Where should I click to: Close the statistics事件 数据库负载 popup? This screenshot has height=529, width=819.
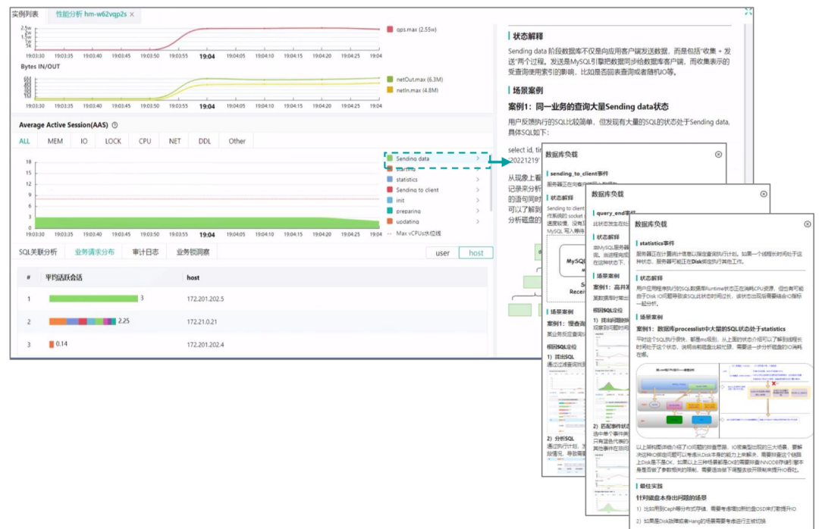coord(808,224)
